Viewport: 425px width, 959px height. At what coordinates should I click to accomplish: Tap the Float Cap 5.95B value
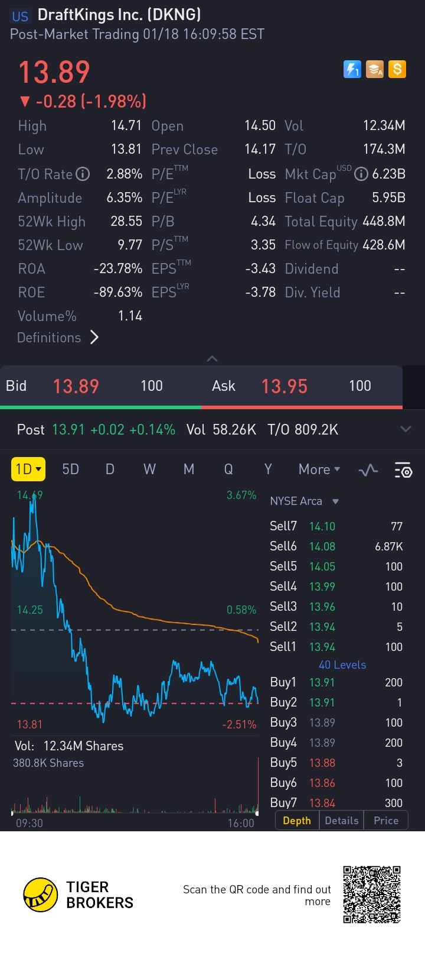(388, 197)
